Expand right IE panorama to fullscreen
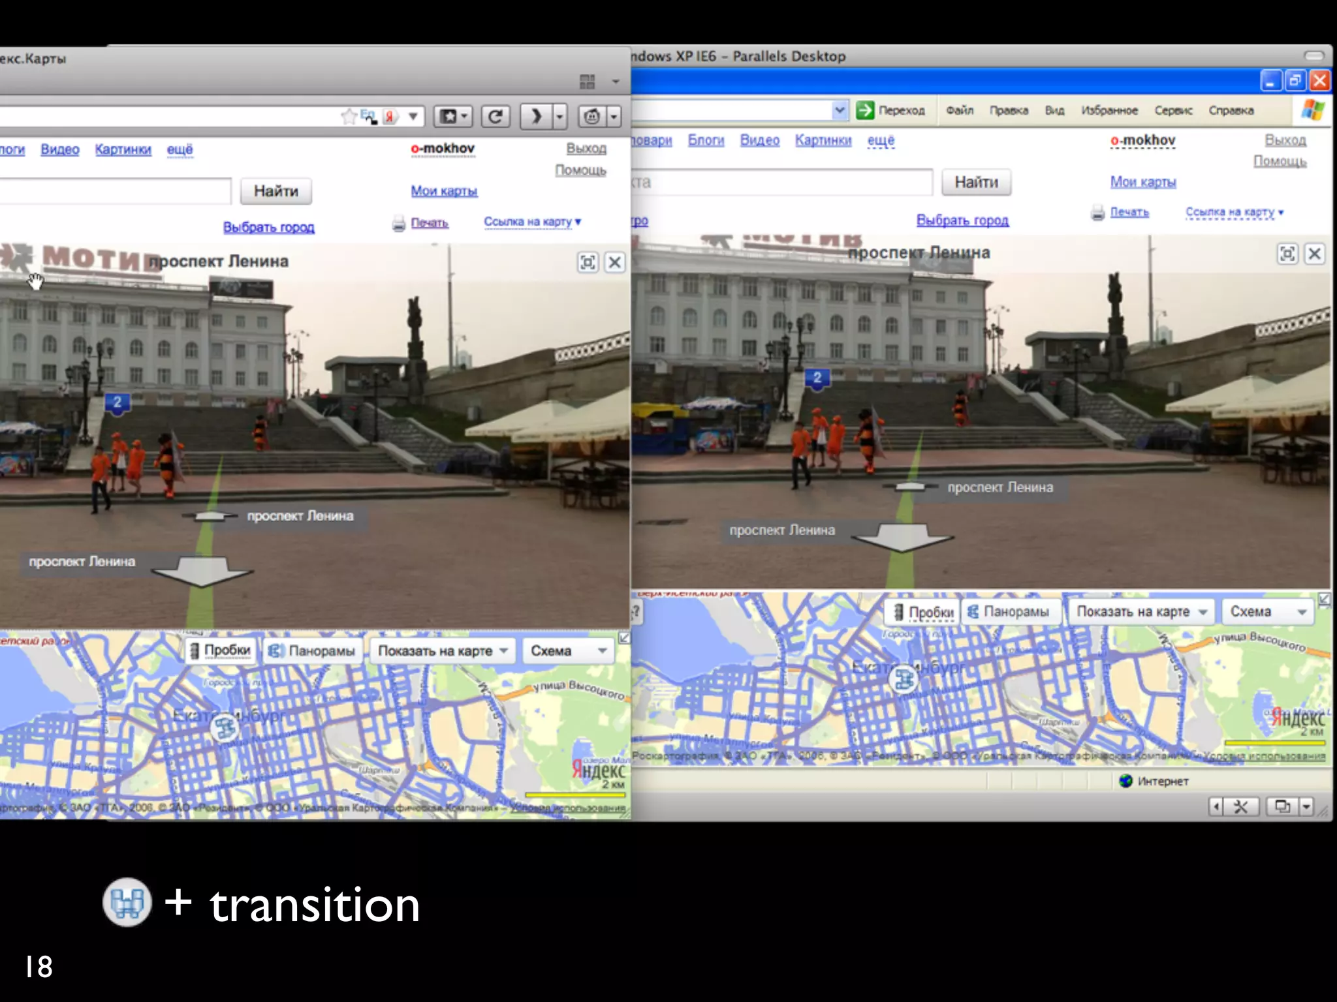This screenshot has width=1337, height=1002. (1287, 254)
